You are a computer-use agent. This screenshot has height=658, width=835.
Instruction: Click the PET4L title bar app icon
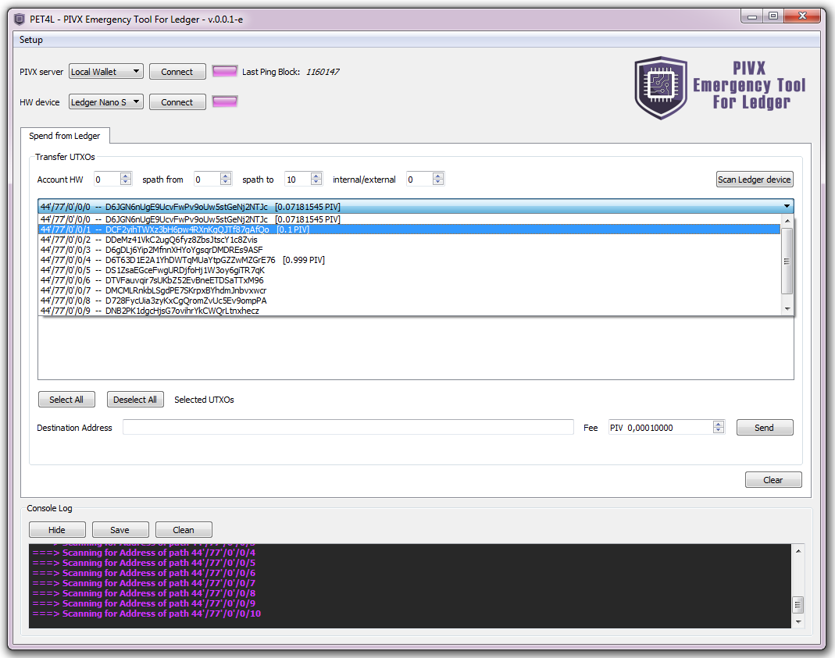pos(20,20)
